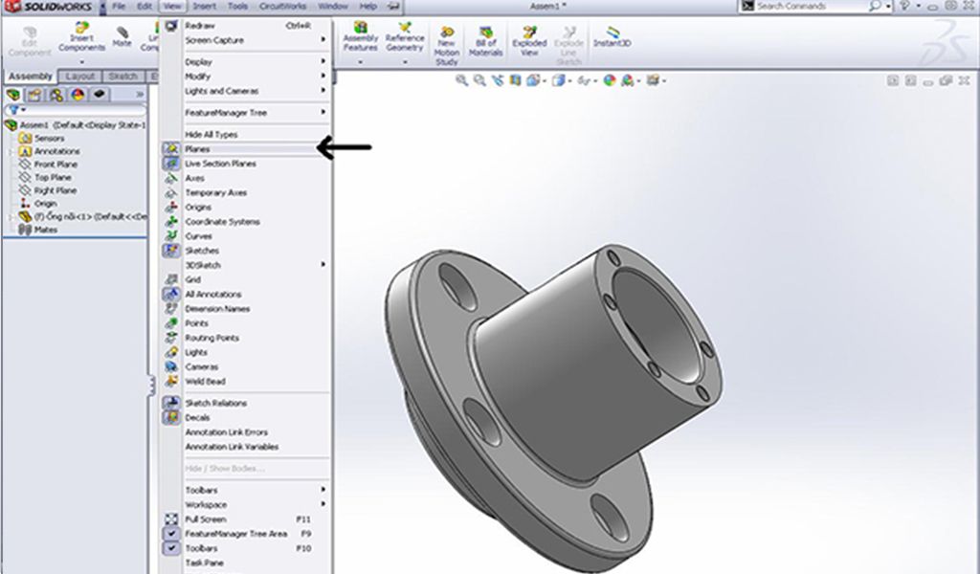Open the ConfigurationManager tab icon
Viewport: 980px width, 574px height.
(56, 95)
